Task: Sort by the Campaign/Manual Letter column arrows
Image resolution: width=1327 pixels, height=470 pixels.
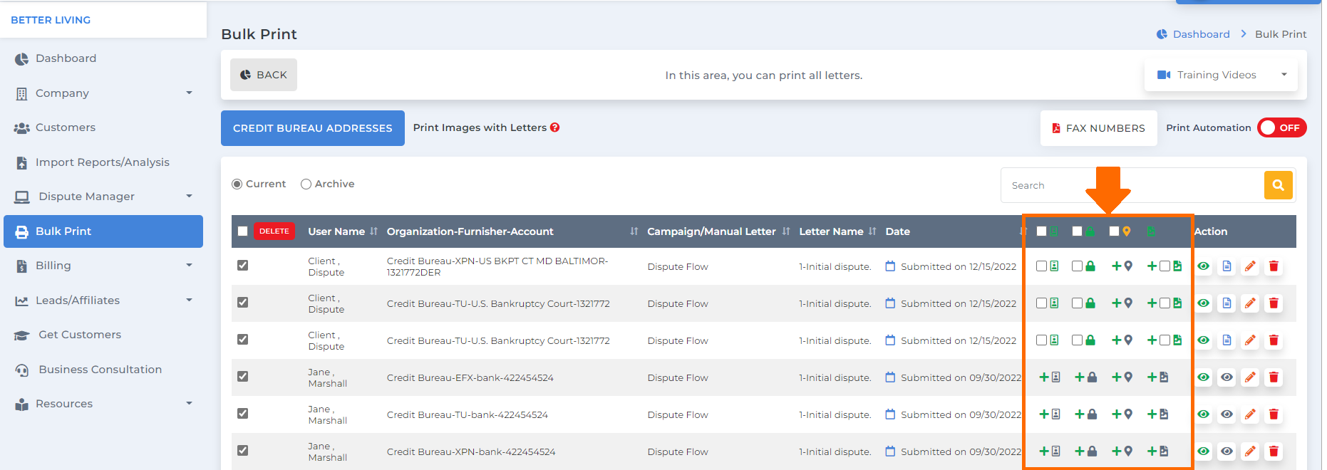Action: (x=786, y=231)
